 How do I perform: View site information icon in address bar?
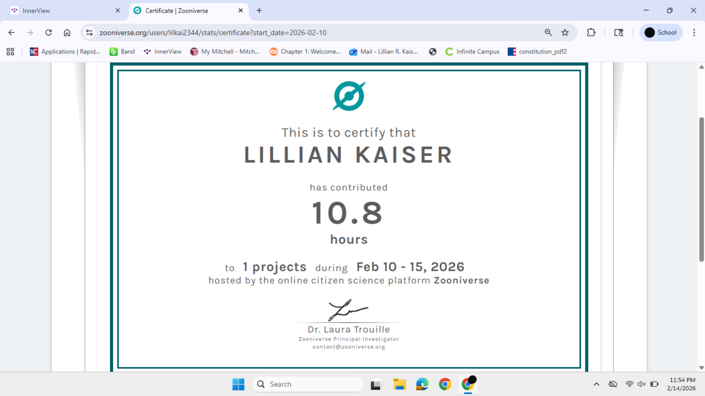tap(90, 32)
